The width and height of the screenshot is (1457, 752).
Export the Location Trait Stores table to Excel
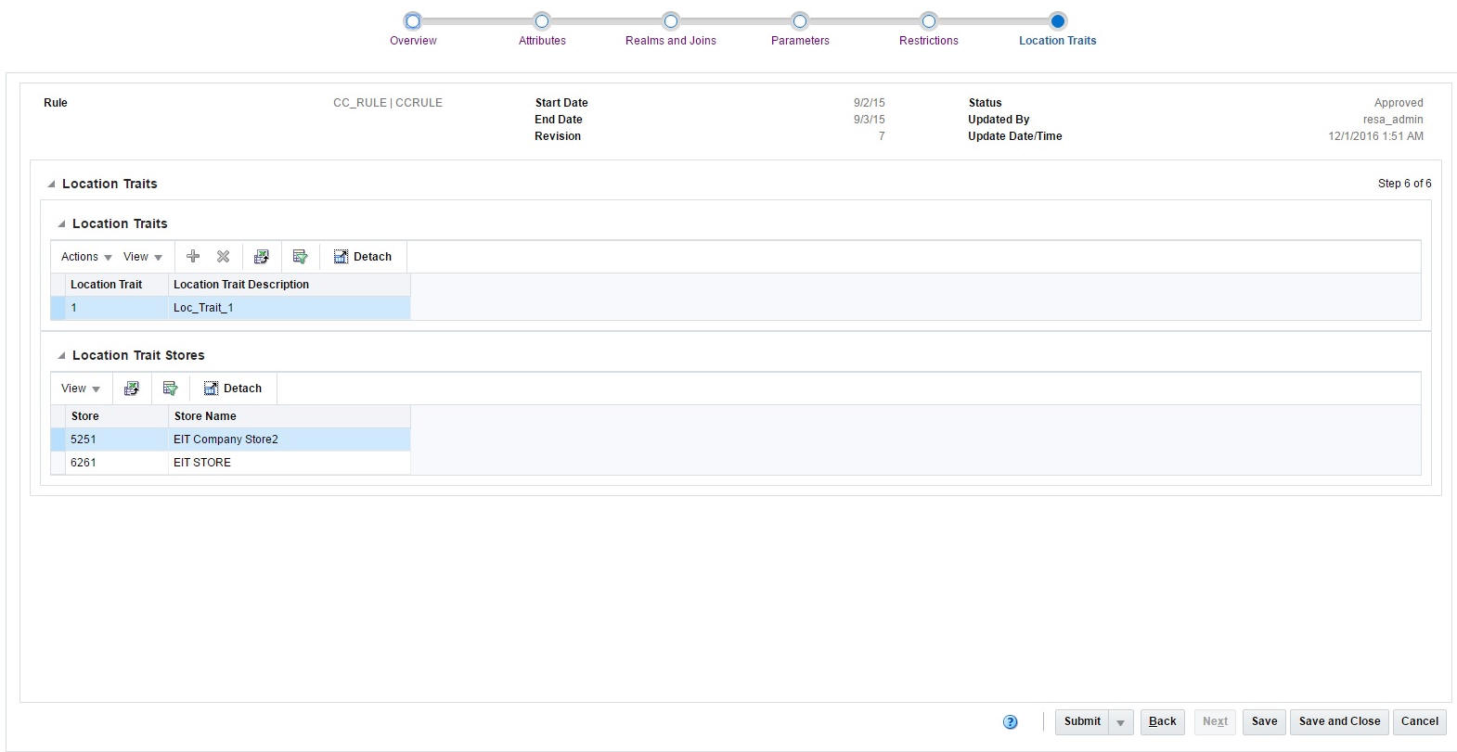point(132,389)
